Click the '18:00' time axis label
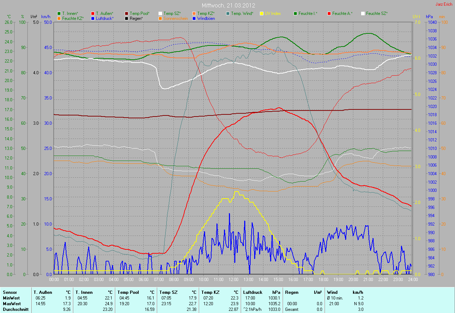455x313 pixels. 323,280
